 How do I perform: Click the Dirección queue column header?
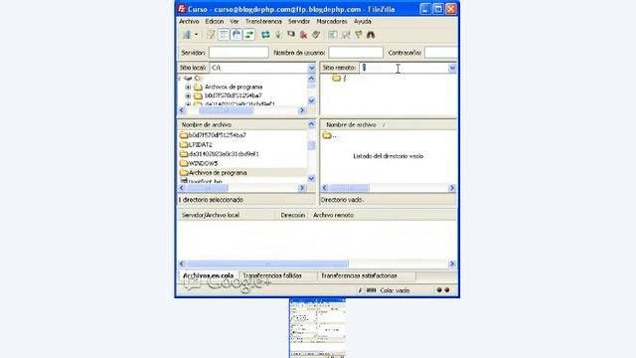coord(293,215)
